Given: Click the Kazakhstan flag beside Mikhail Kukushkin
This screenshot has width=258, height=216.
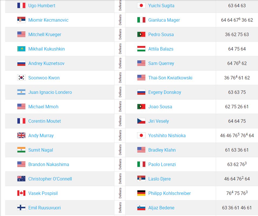Looking at the screenshot, I should [x=21, y=49].
